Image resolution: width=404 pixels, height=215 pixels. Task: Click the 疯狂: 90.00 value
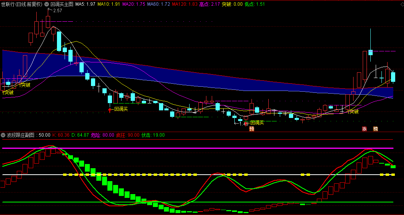tap(128, 135)
